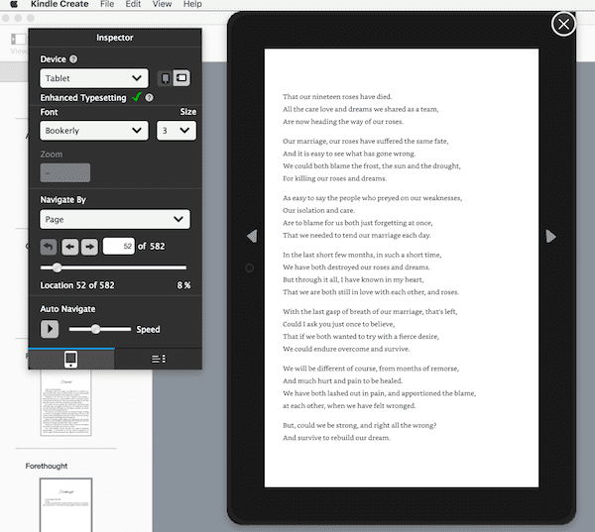Close the Kindle previewer window
This screenshot has height=532, width=595.
click(563, 24)
